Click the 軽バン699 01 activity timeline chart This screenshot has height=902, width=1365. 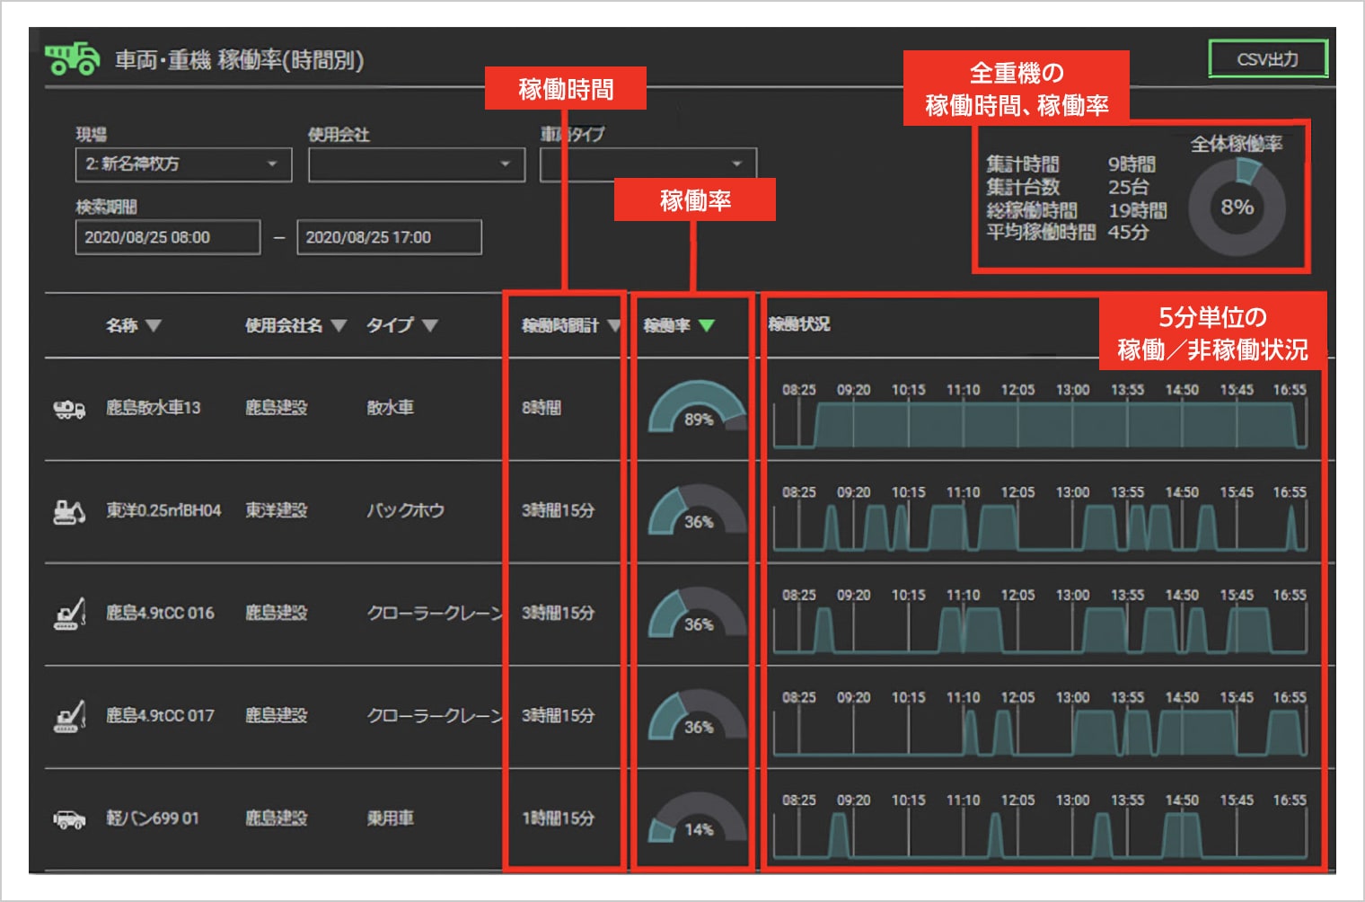(1041, 826)
